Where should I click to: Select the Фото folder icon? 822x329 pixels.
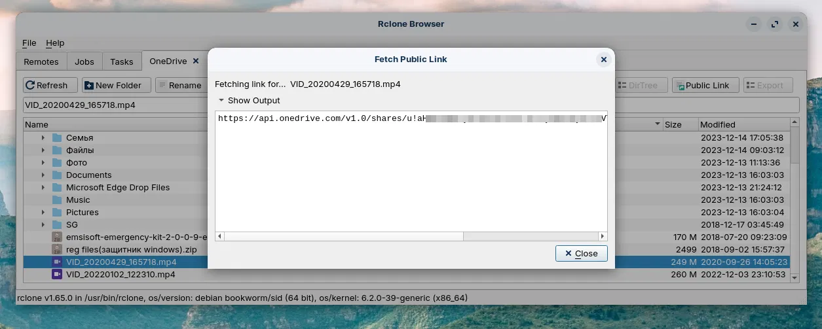point(57,163)
